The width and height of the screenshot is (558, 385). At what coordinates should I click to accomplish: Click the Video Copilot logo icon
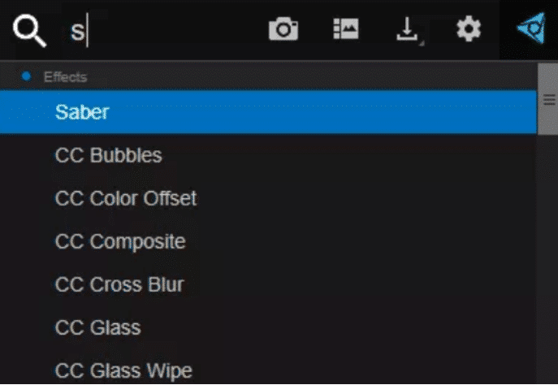[530, 29]
